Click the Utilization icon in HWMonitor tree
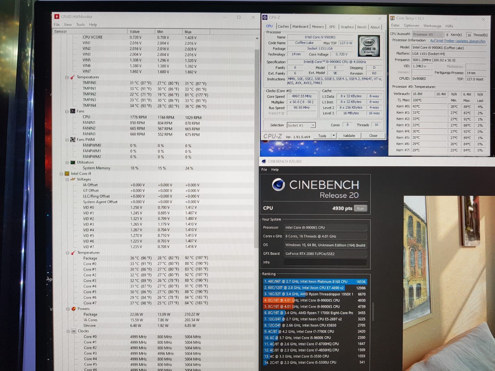The height and width of the screenshot is (371, 495). point(73,162)
